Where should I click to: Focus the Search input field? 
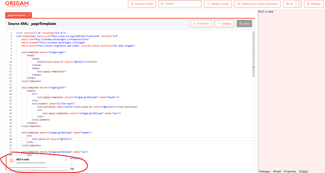click(x=180, y=4)
